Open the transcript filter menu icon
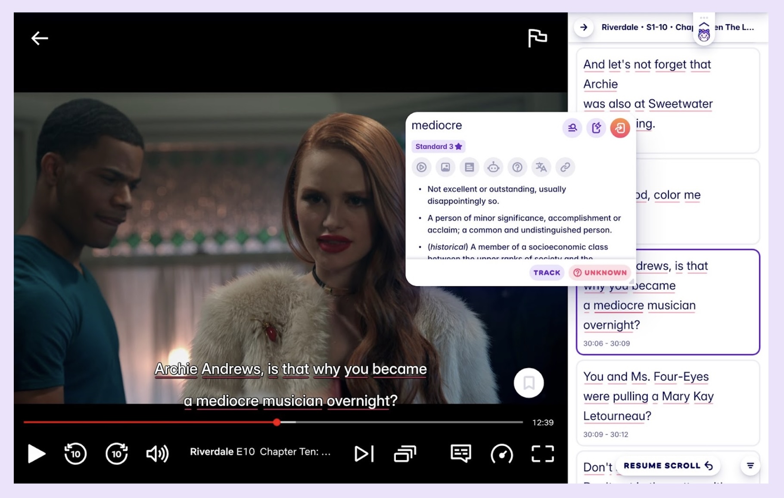 tap(750, 466)
